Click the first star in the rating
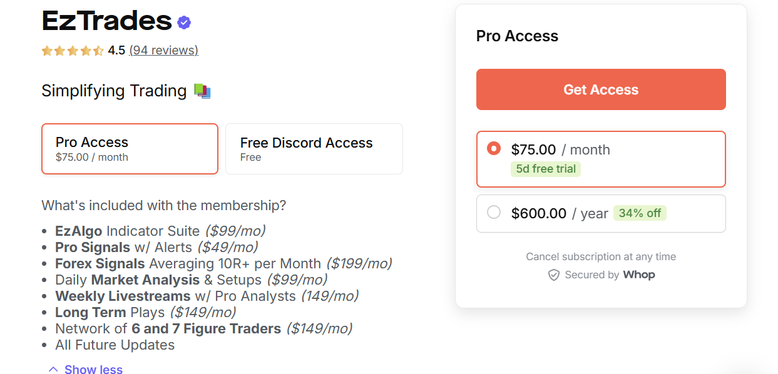 (x=46, y=51)
